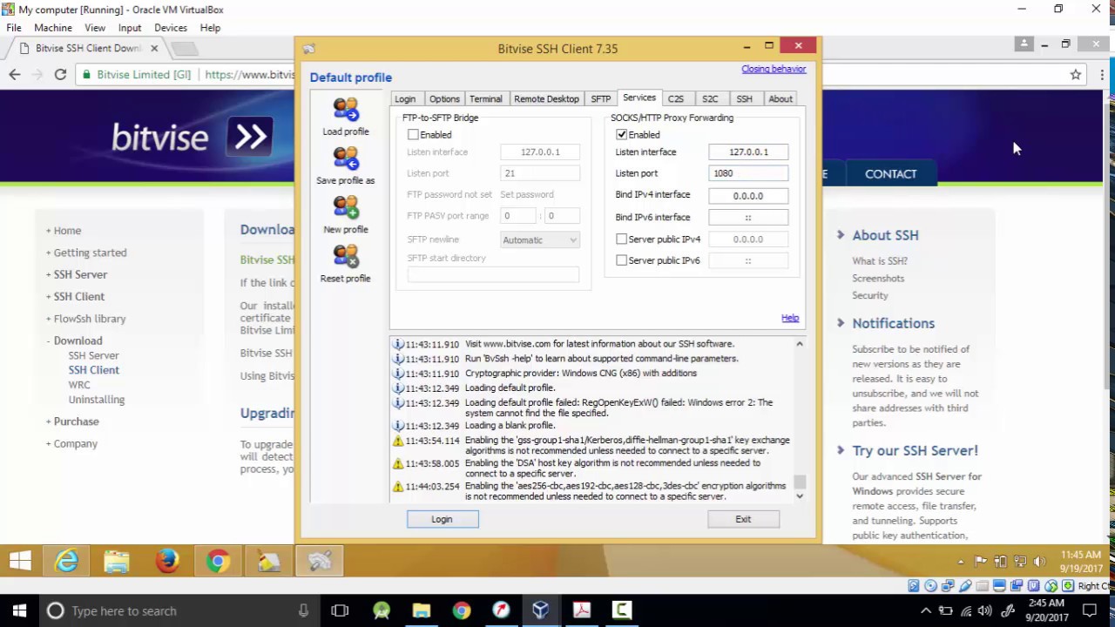This screenshot has height=627, width=1115.
Task: Open Chrome in guest taskbar
Action: [x=218, y=562]
